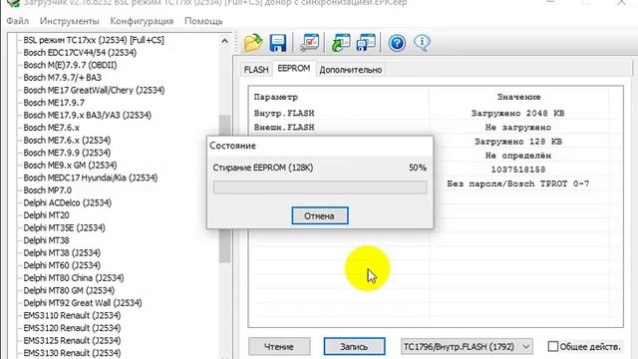
Task: Select Bosch EDC17CV44/54 (J2534) module
Action: tap(80, 53)
